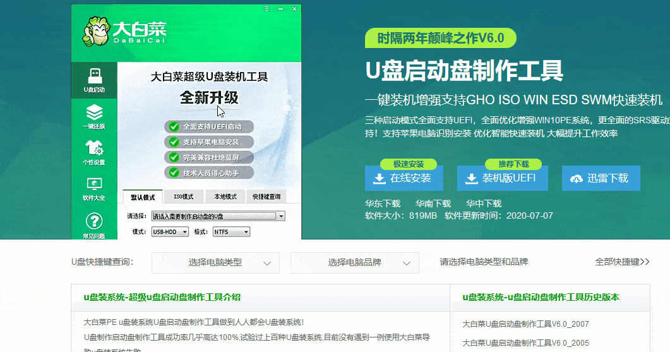Click the 推荐下载 green label
The width and height of the screenshot is (670, 352).
513,164
